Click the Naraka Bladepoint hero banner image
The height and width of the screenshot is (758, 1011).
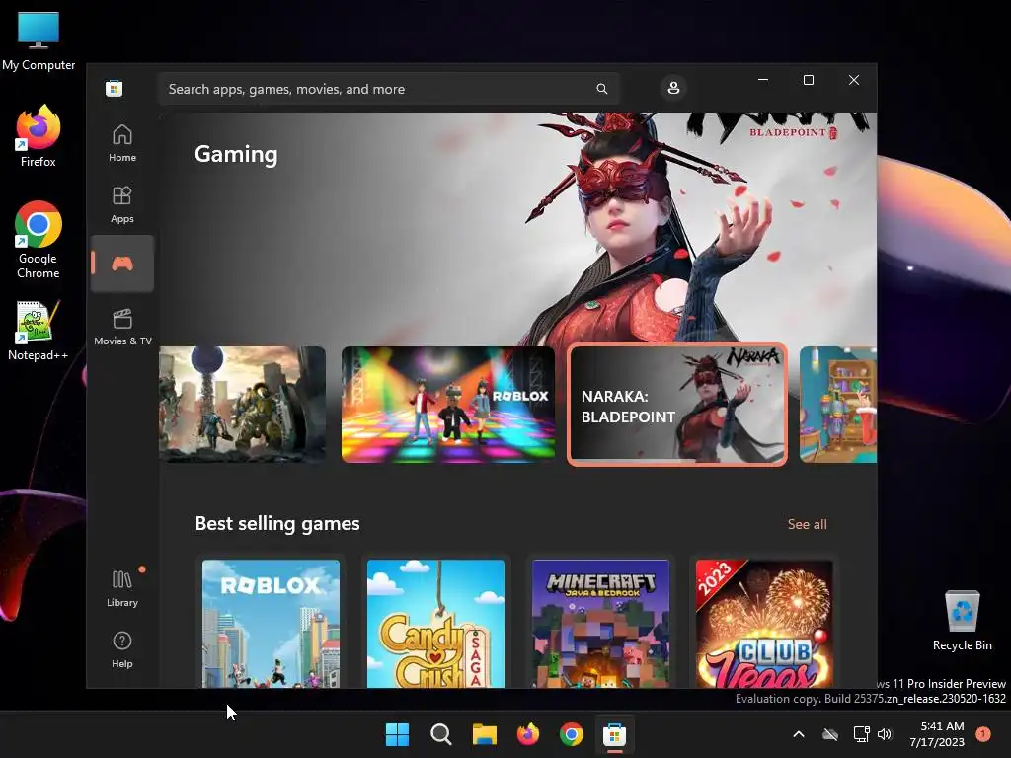517,229
